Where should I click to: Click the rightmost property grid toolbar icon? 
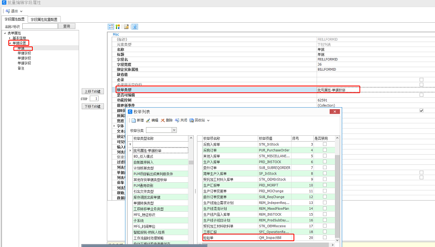pos(135,27)
